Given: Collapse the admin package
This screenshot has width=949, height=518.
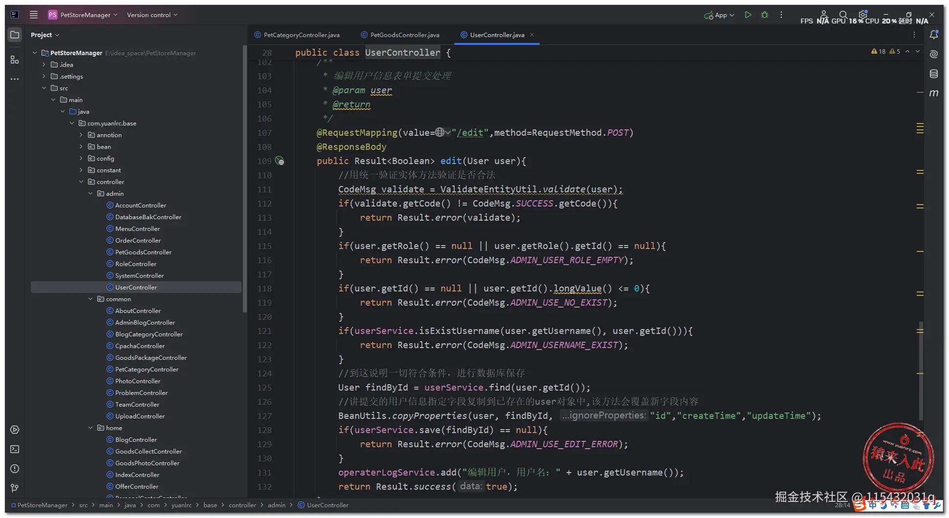Looking at the screenshot, I should click(x=90, y=193).
